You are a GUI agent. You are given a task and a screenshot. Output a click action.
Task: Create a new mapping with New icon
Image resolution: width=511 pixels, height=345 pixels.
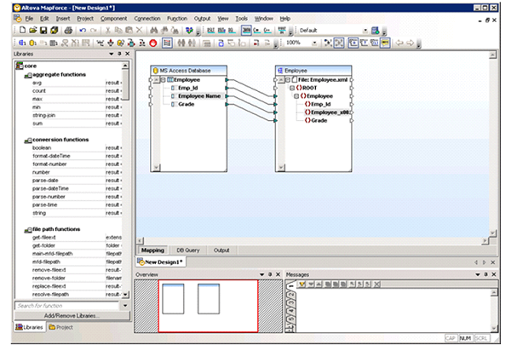(x=22, y=31)
